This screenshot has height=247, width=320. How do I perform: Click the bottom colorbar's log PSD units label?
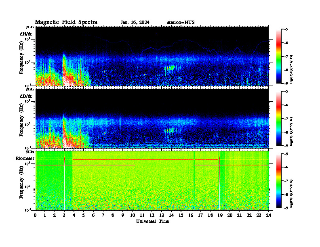[291, 194]
